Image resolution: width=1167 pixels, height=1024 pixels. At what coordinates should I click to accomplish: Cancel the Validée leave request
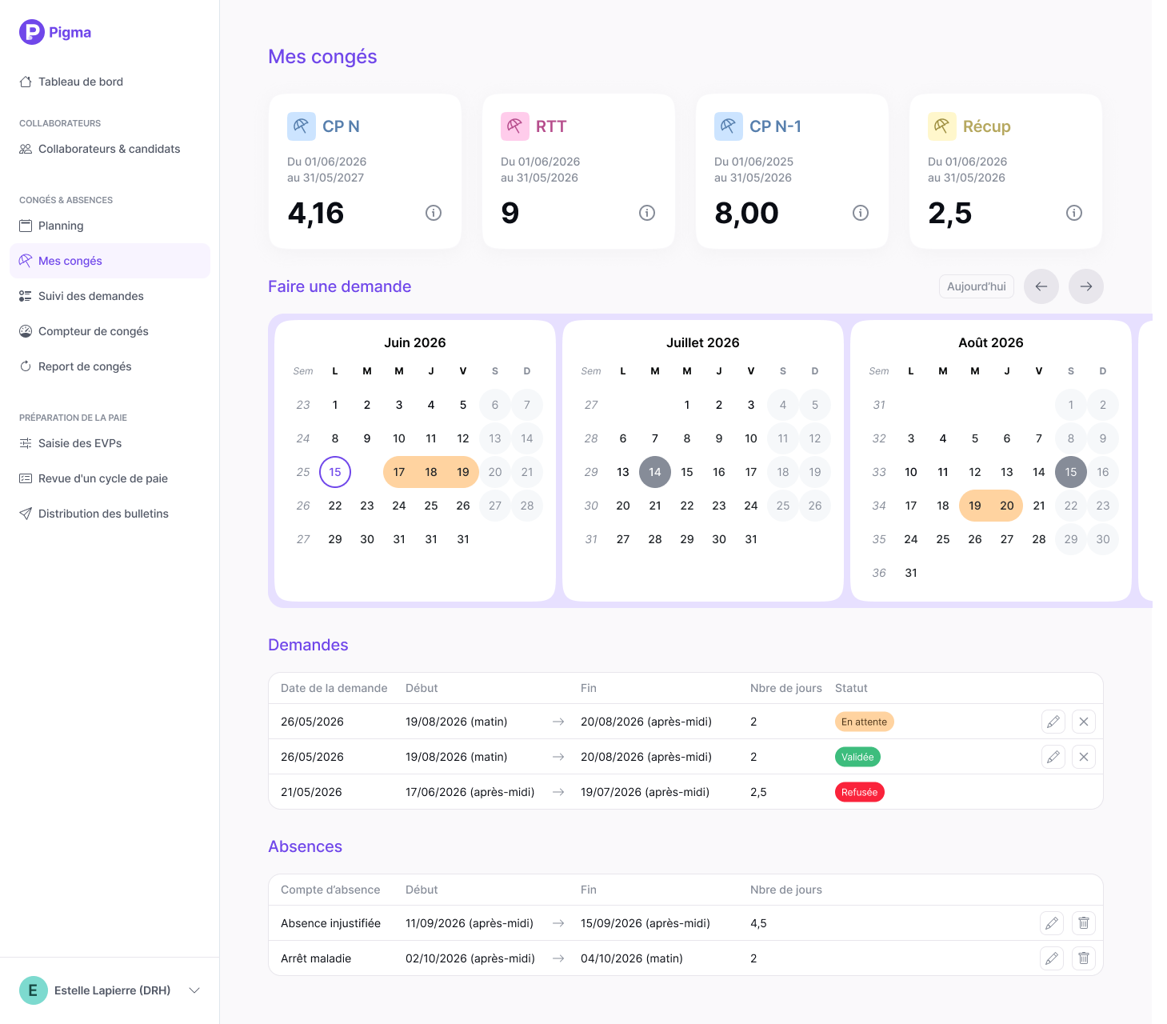point(1084,757)
